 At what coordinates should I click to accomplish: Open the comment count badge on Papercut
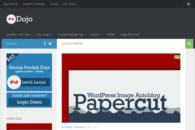click(x=177, y=57)
